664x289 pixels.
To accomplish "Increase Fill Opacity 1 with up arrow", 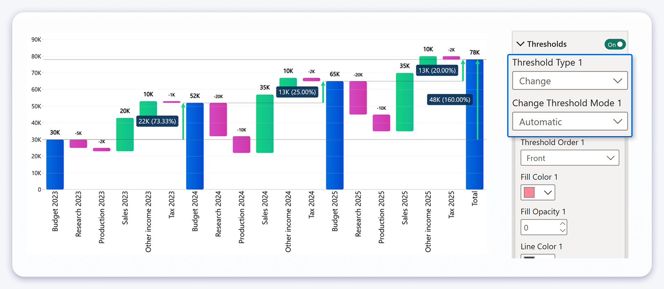I will 563,224.
